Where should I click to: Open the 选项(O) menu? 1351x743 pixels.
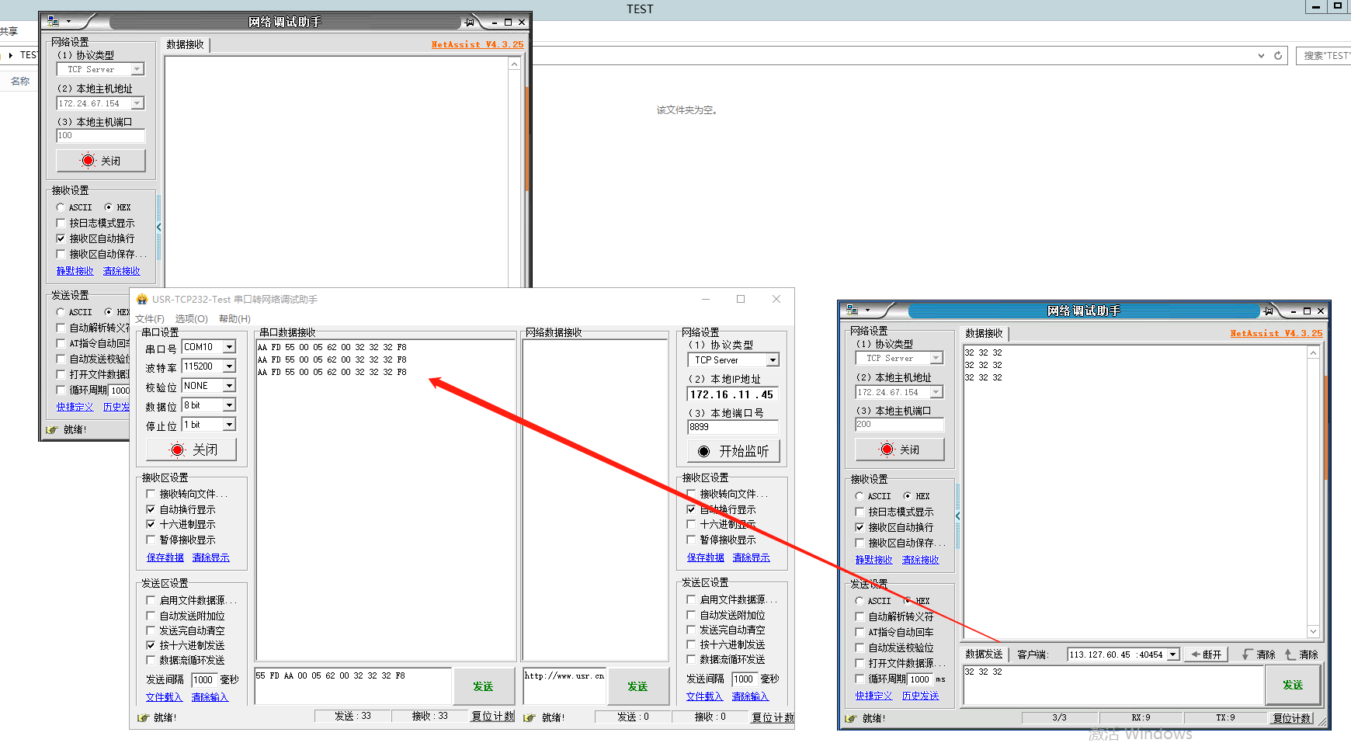click(191, 318)
